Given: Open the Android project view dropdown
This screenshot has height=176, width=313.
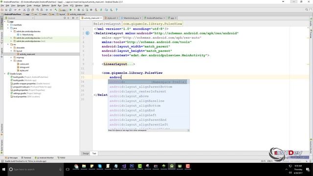Looking at the screenshot, I should tap(20, 18).
